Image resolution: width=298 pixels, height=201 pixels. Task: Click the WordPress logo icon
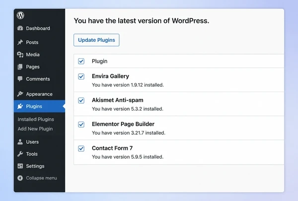click(20, 15)
